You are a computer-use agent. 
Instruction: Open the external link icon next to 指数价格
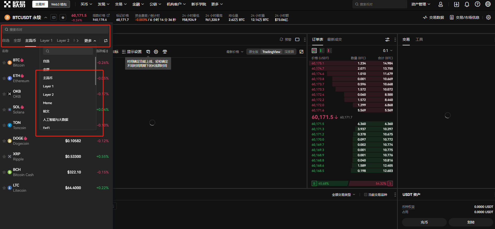pos(108,15)
